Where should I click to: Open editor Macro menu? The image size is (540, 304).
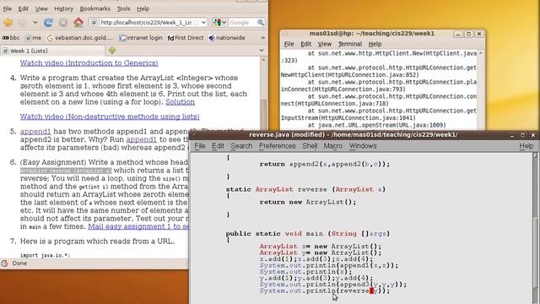click(333, 146)
